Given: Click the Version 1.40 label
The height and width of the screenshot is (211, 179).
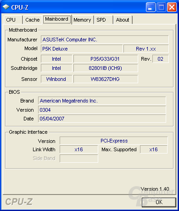Looking at the screenshot, I should (155, 189).
